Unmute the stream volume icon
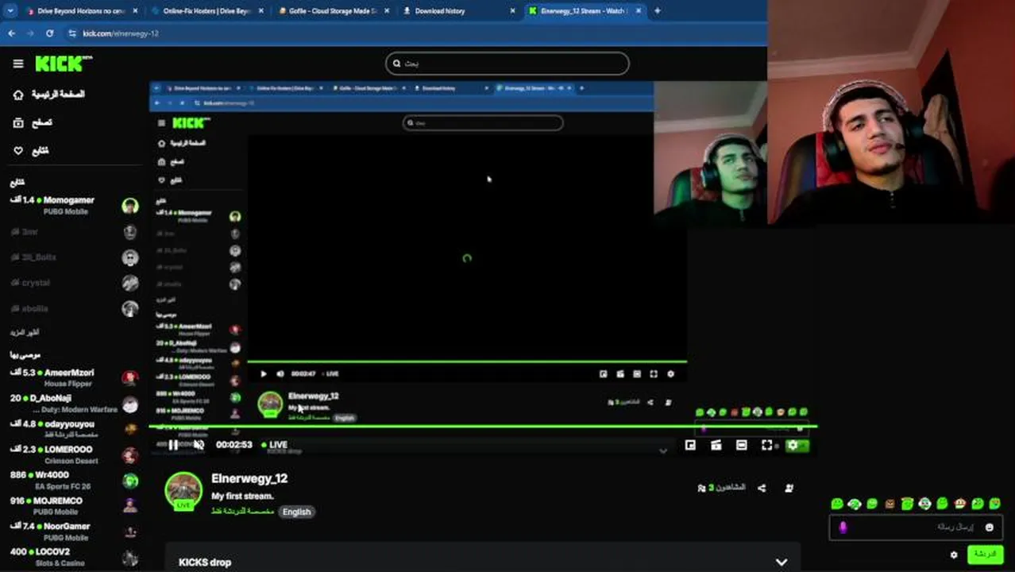Image resolution: width=1015 pixels, height=572 pixels. coord(199,445)
